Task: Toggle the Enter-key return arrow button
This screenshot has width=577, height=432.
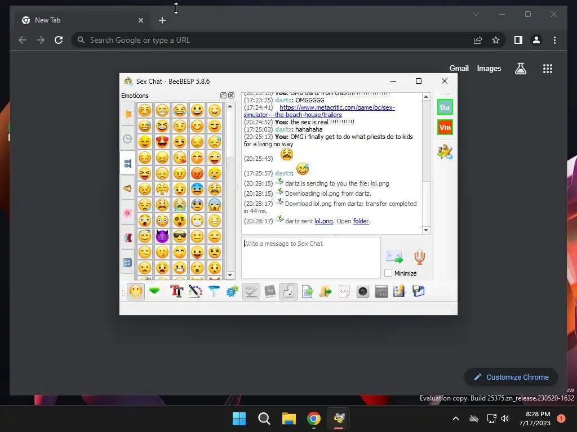Action: (288, 292)
